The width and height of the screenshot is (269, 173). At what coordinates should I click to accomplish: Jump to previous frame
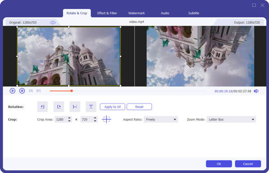point(30,91)
